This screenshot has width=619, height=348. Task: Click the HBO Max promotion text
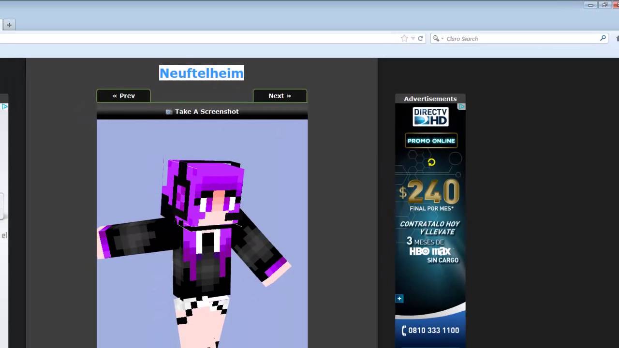pos(430,251)
